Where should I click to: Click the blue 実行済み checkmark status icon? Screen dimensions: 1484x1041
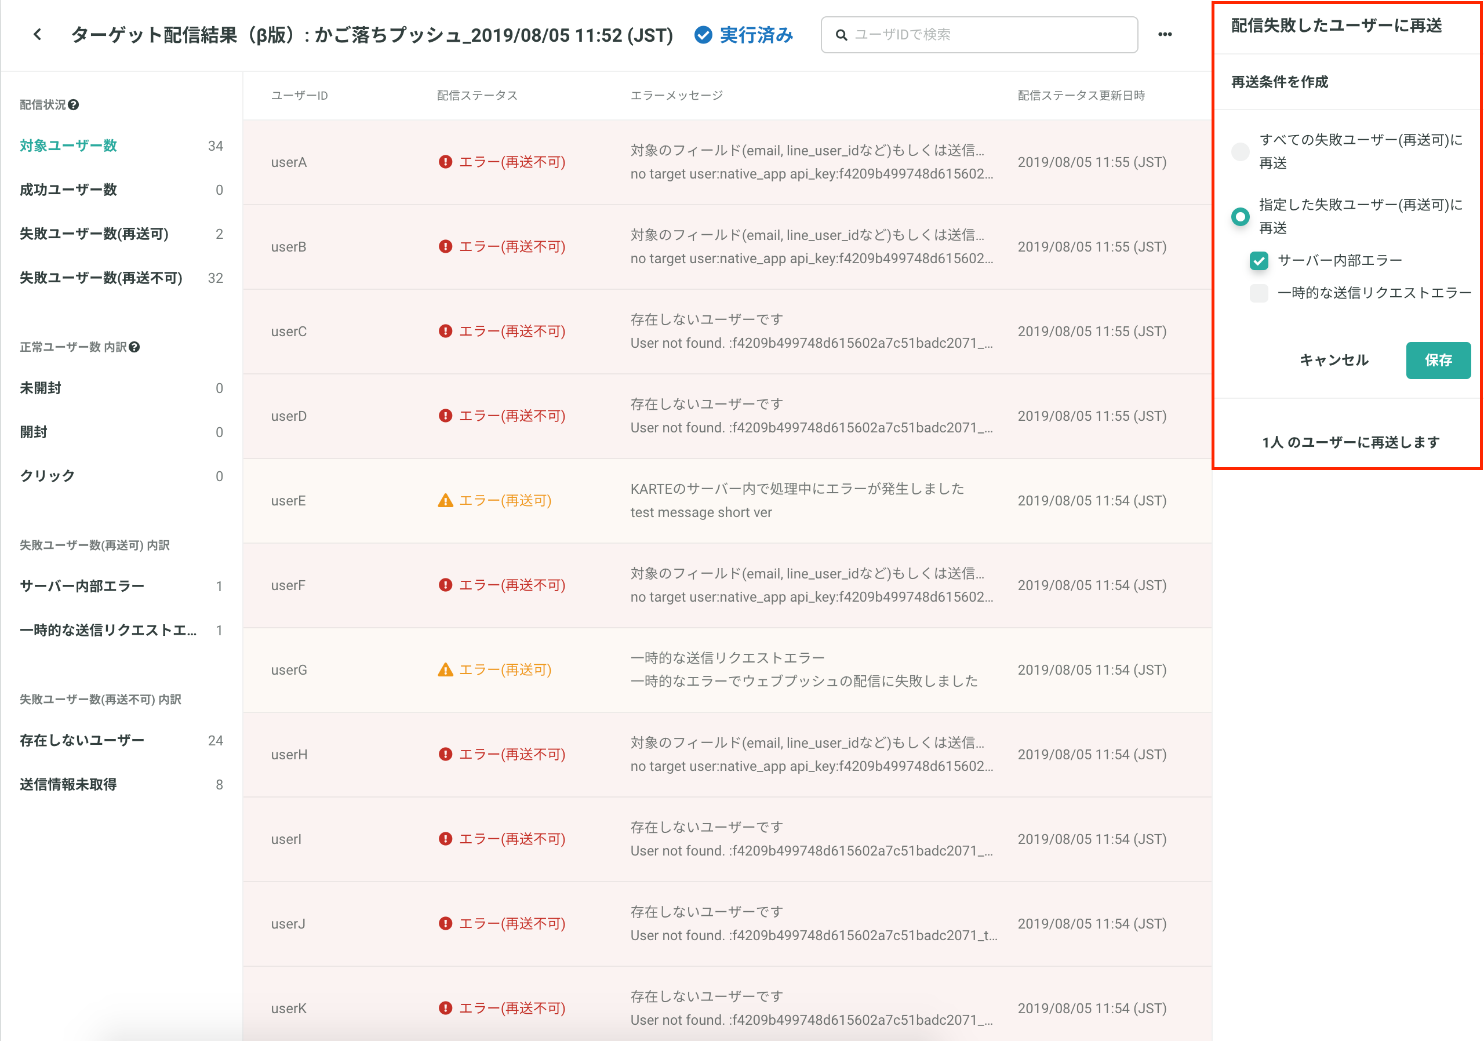pos(703,34)
